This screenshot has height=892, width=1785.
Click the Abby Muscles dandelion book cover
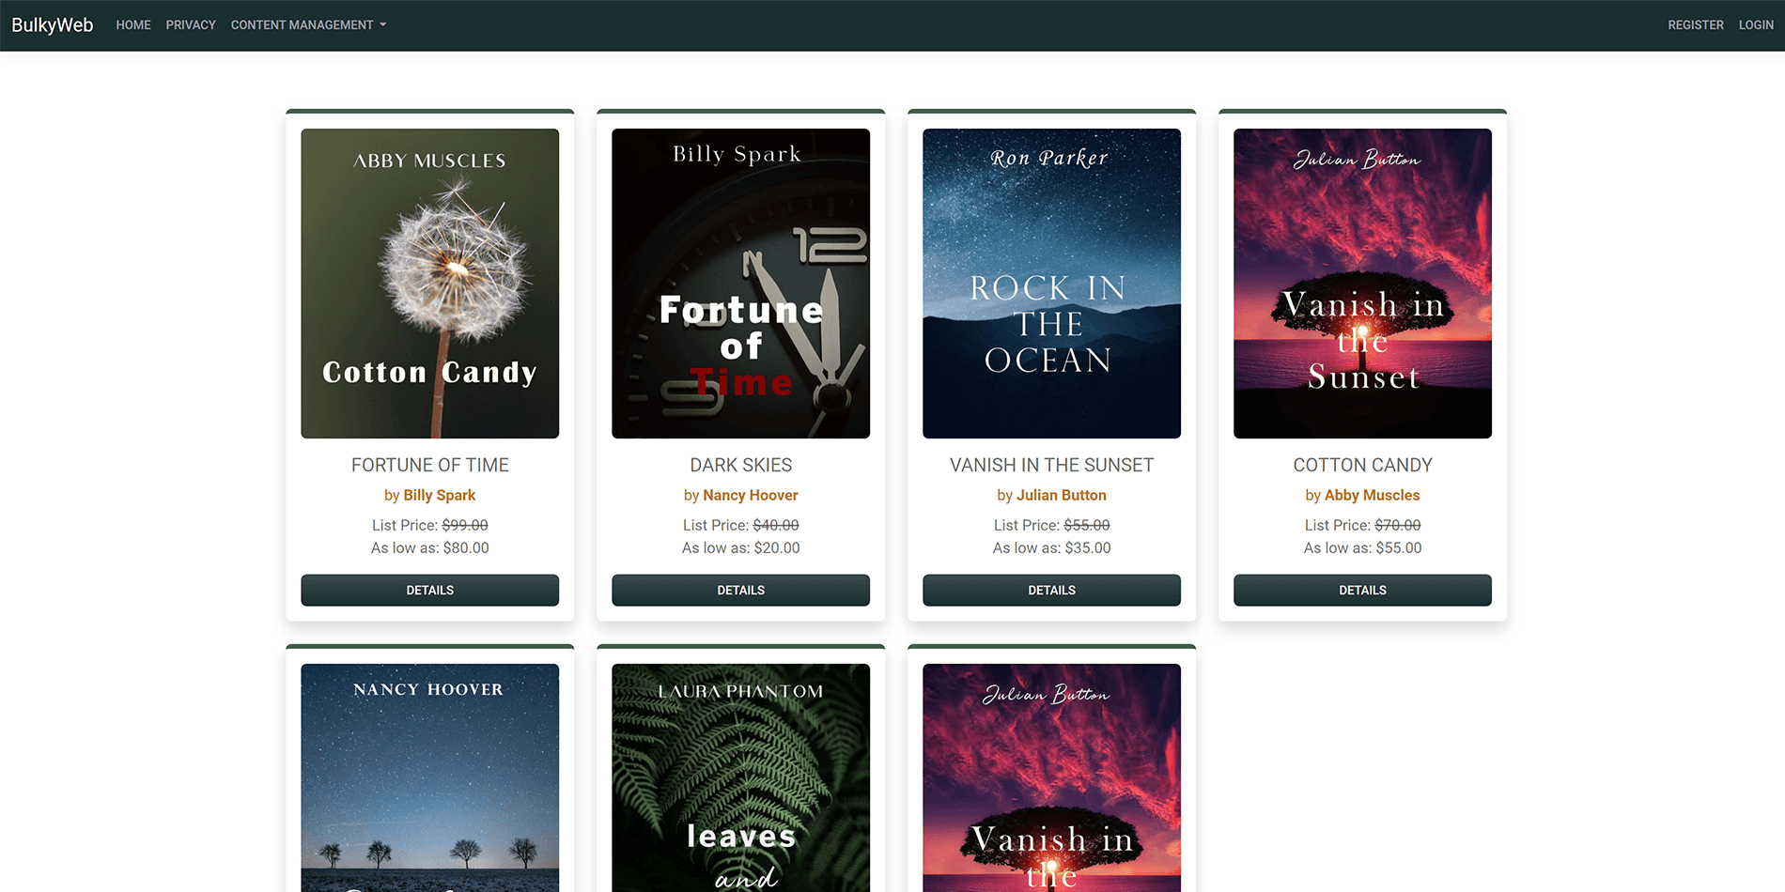tap(430, 284)
